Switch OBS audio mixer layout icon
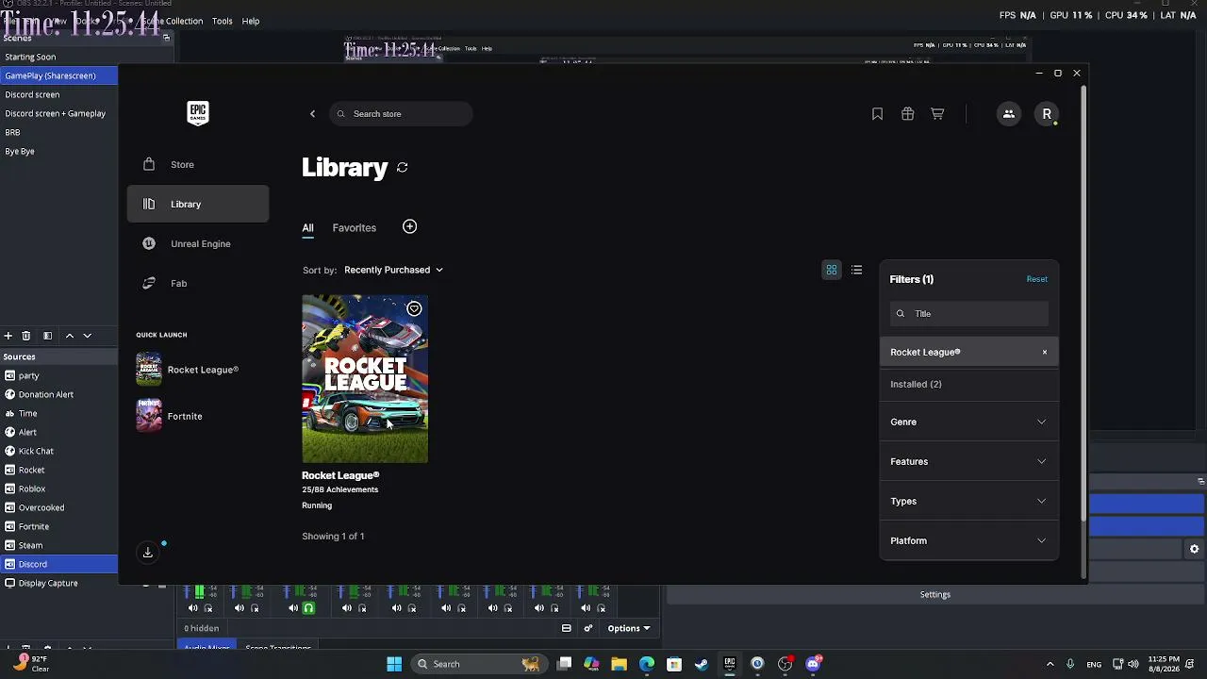The image size is (1207, 679). pyautogui.click(x=567, y=628)
